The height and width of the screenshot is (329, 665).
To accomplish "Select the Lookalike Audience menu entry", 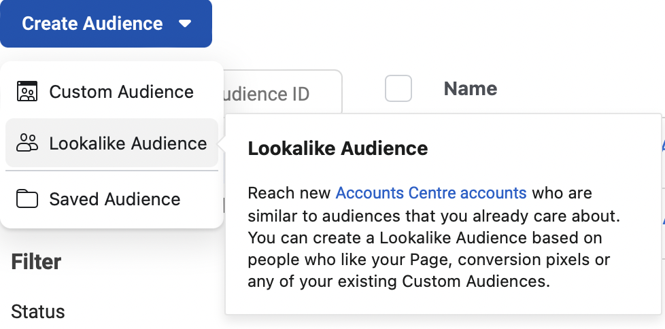I will (x=128, y=143).
